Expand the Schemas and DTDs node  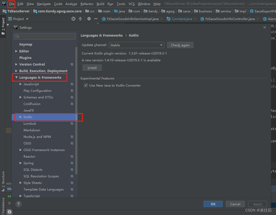(21, 97)
